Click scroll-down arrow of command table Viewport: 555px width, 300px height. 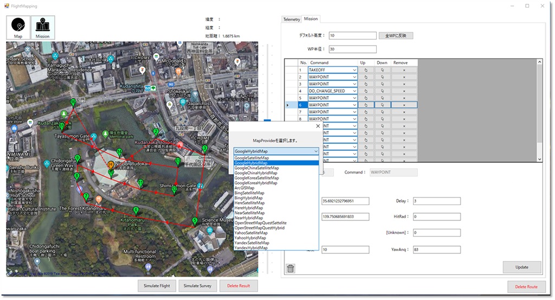[540, 159]
